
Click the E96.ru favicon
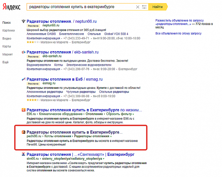coord(23,110)
